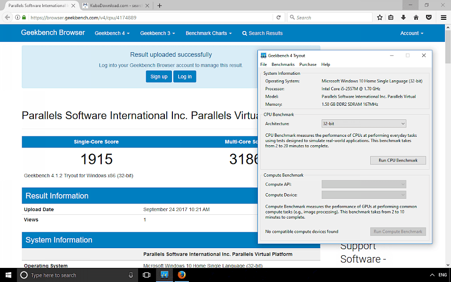Screen dimensions: 451x282
Task: Open the Benchmark Charts dropdown
Action: 209,33
